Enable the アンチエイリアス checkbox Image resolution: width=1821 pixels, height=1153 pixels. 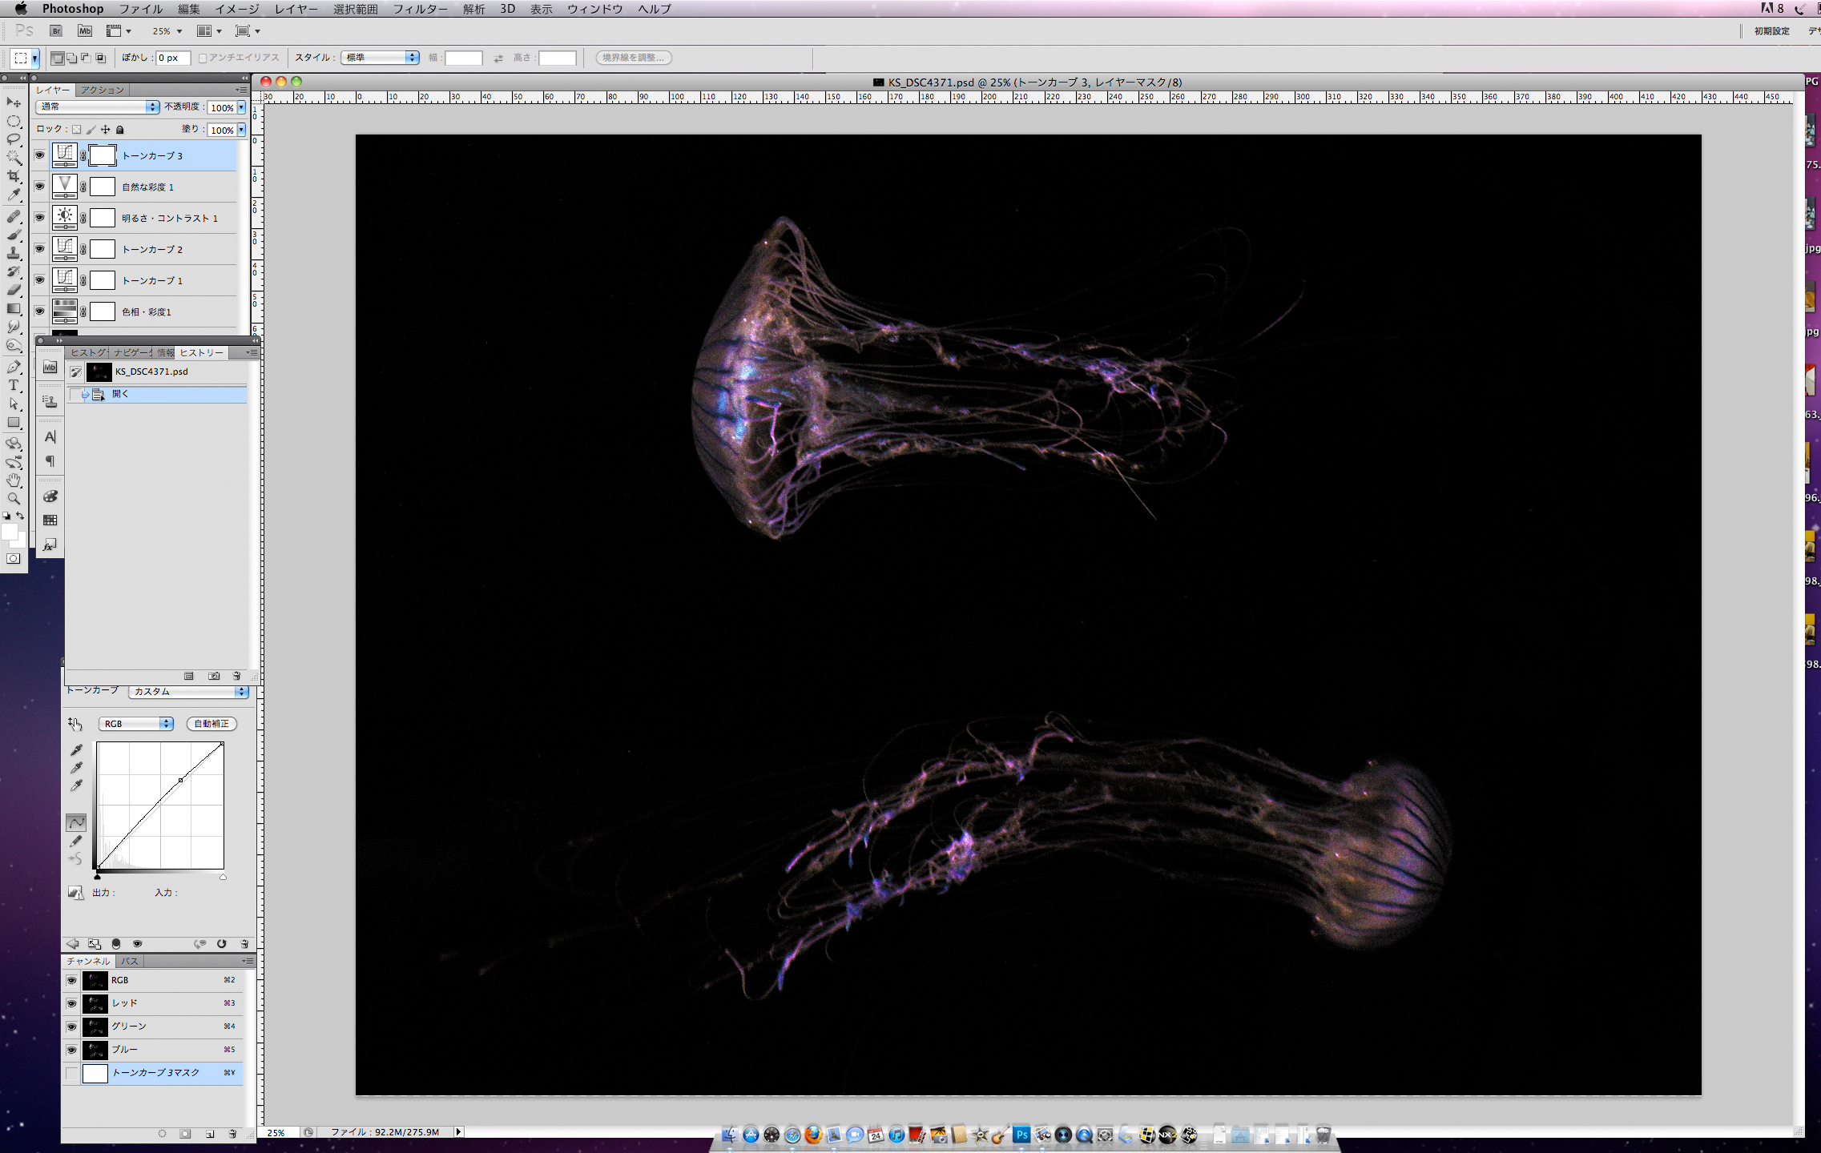(x=203, y=58)
